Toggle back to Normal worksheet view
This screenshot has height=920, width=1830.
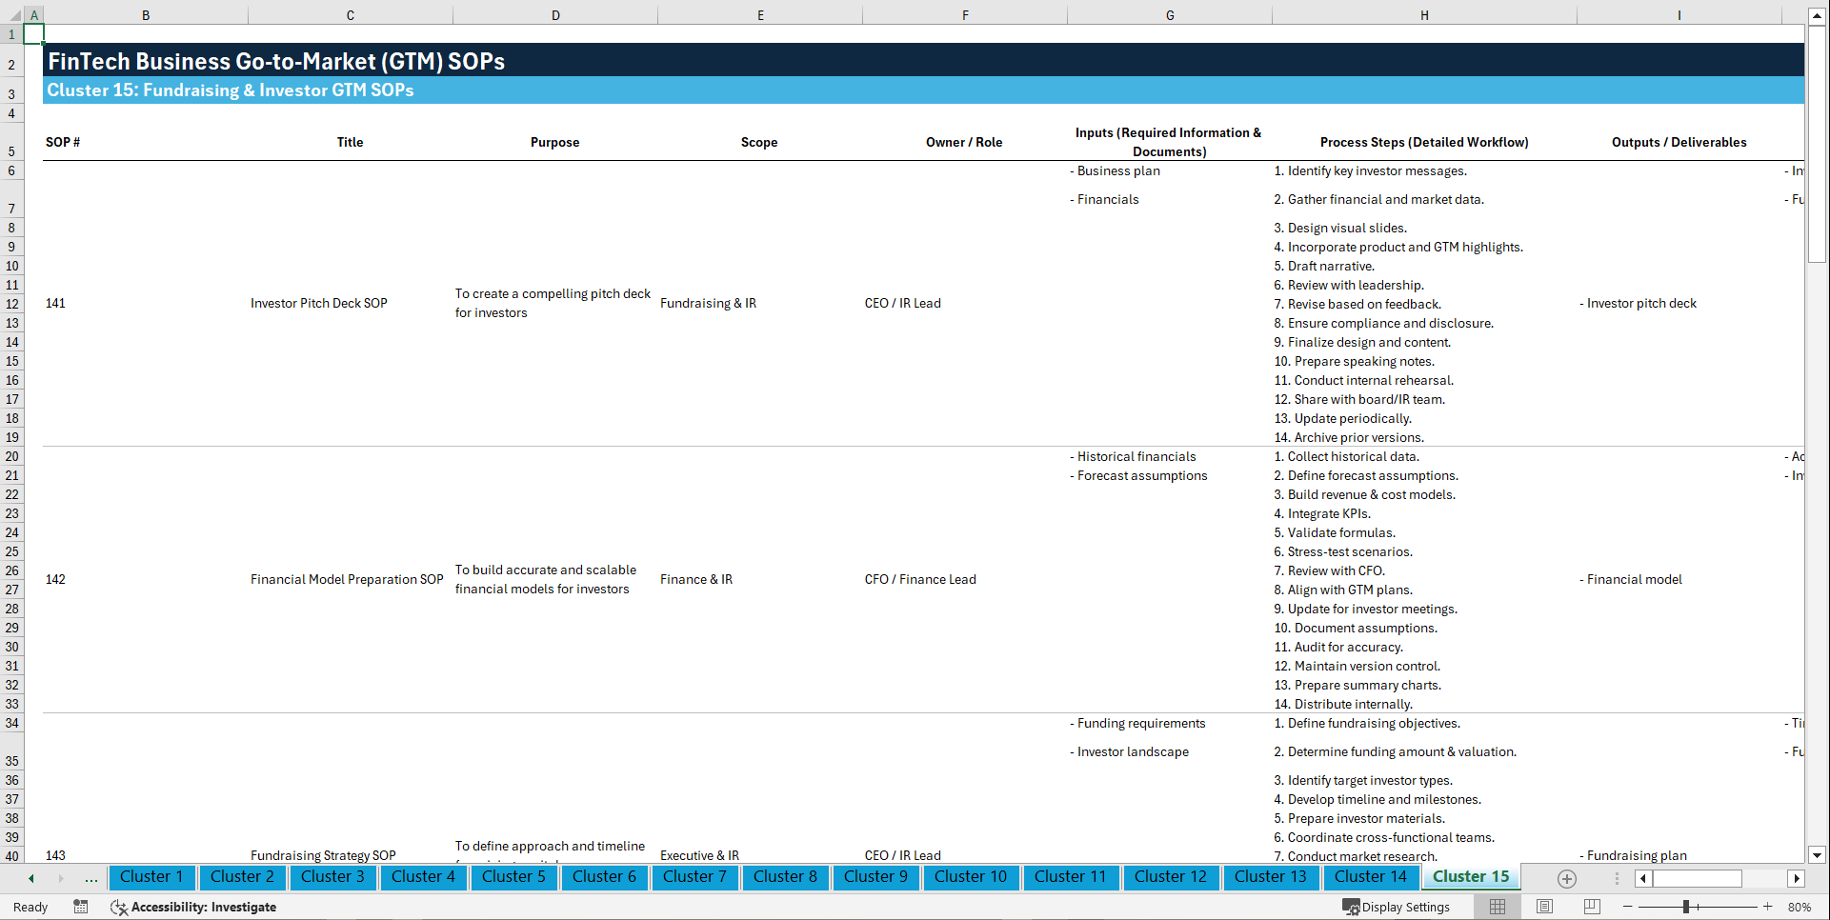[1497, 907]
